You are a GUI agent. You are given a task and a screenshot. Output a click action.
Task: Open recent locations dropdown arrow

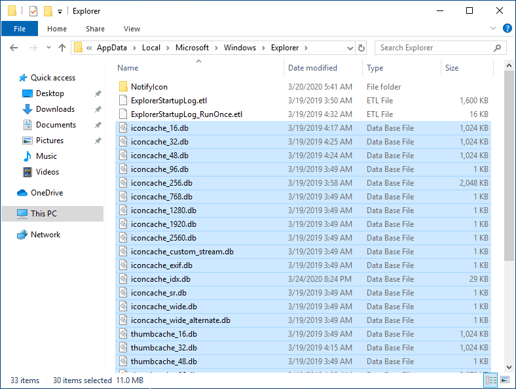[x=48, y=48]
